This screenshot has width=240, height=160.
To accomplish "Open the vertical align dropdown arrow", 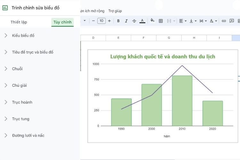I will [196, 21].
